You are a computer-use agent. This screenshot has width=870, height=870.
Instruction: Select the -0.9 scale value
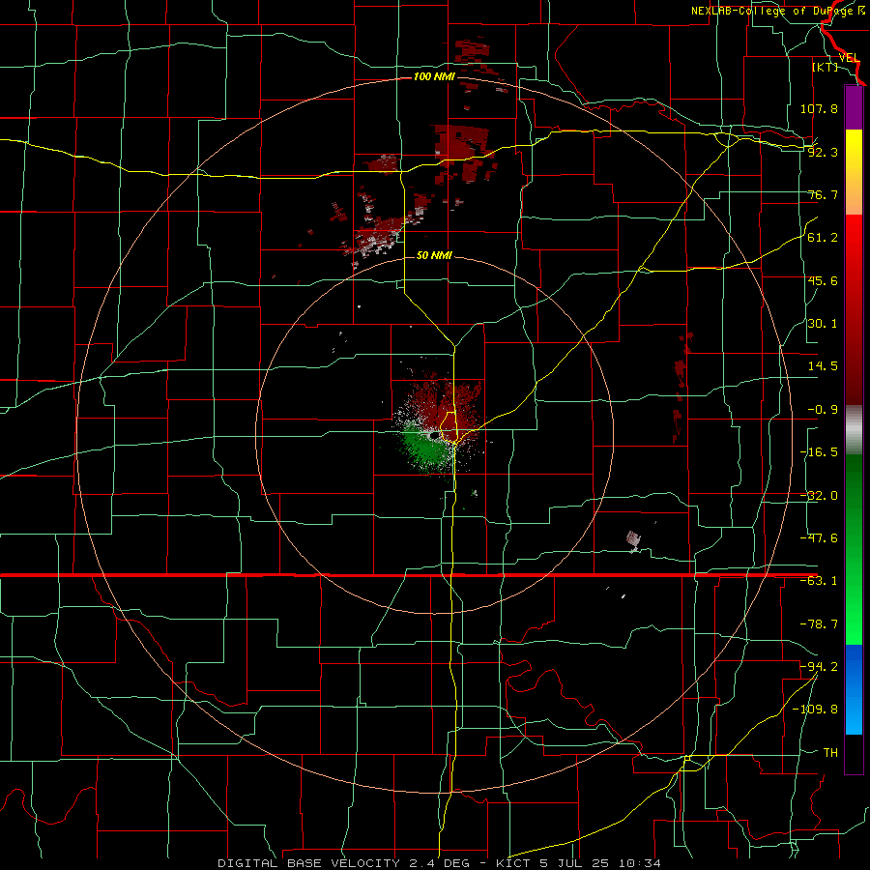(x=823, y=410)
